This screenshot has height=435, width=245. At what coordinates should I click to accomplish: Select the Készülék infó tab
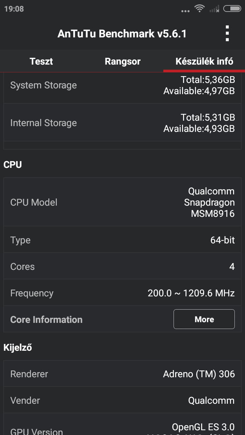[x=204, y=62]
